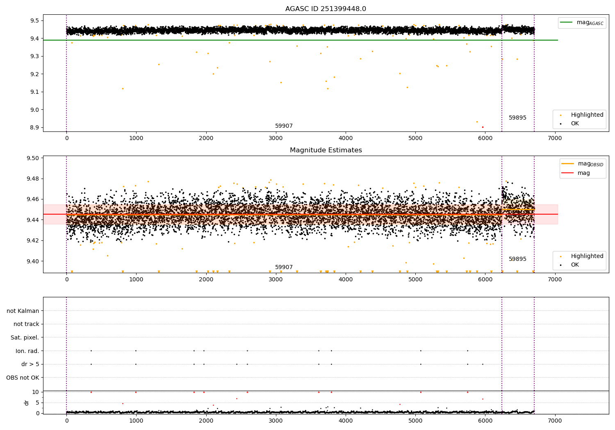Click the 'mag OBSID' legend text
Viewport: 615px width, 430px height.
[x=591, y=164]
